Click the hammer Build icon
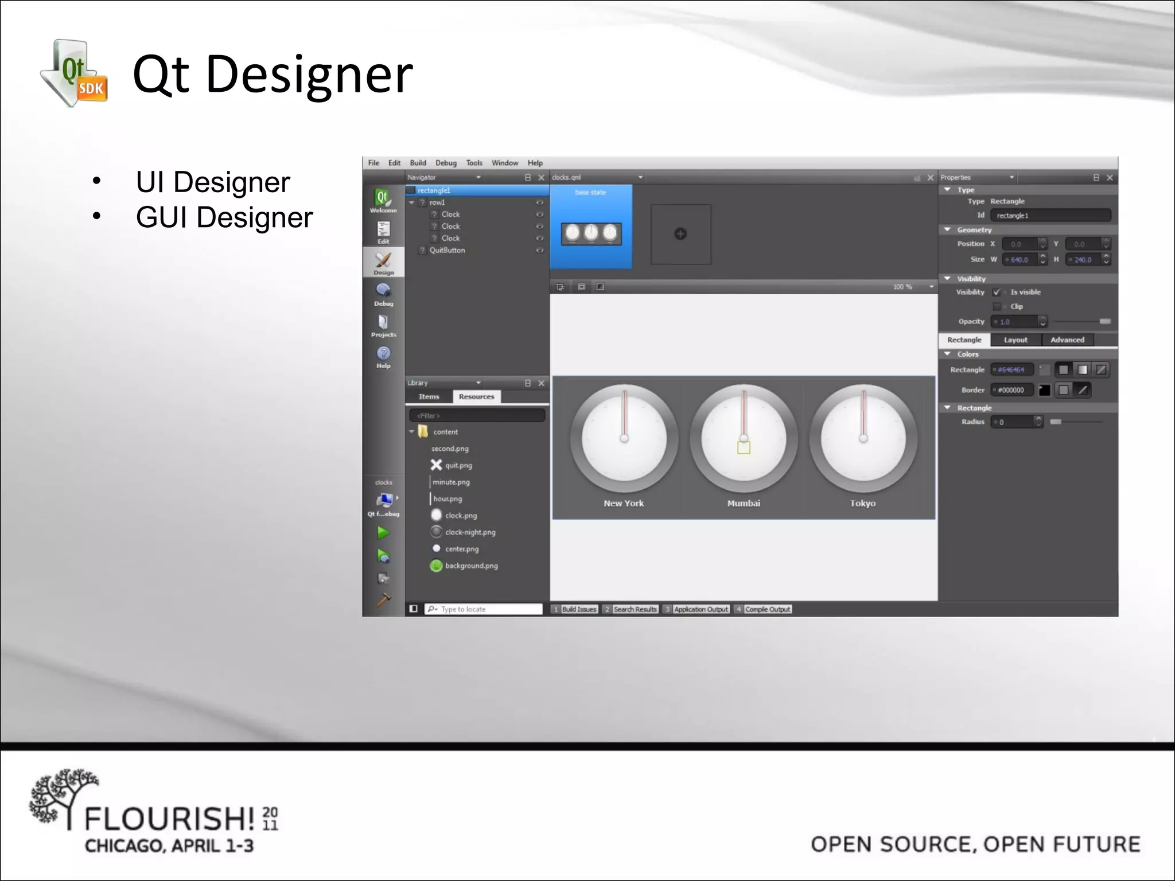The height and width of the screenshot is (881, 1175). click(383, 600)
